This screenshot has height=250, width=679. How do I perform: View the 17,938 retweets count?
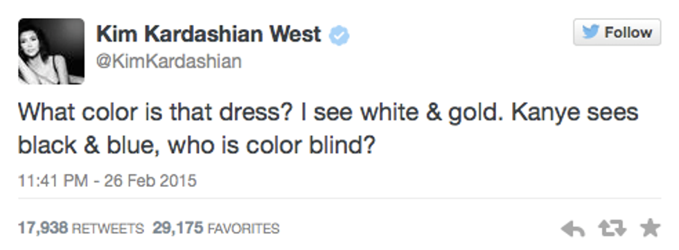tap(43, 228)
